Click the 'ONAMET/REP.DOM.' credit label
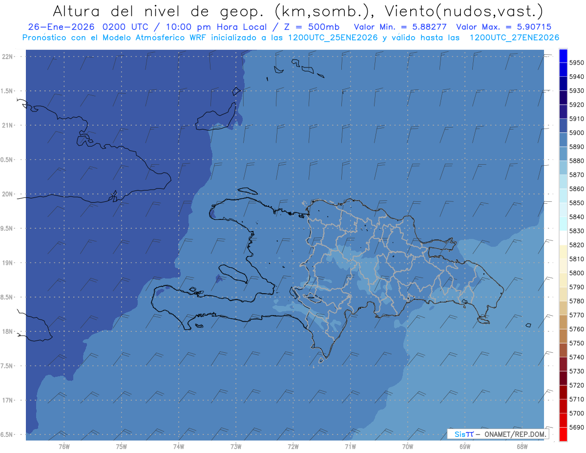586x453 pixels. (515, 434)
